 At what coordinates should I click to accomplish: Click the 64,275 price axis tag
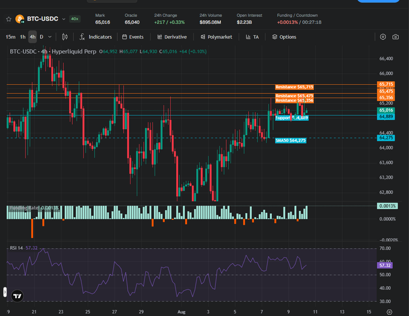pos(386,138)
